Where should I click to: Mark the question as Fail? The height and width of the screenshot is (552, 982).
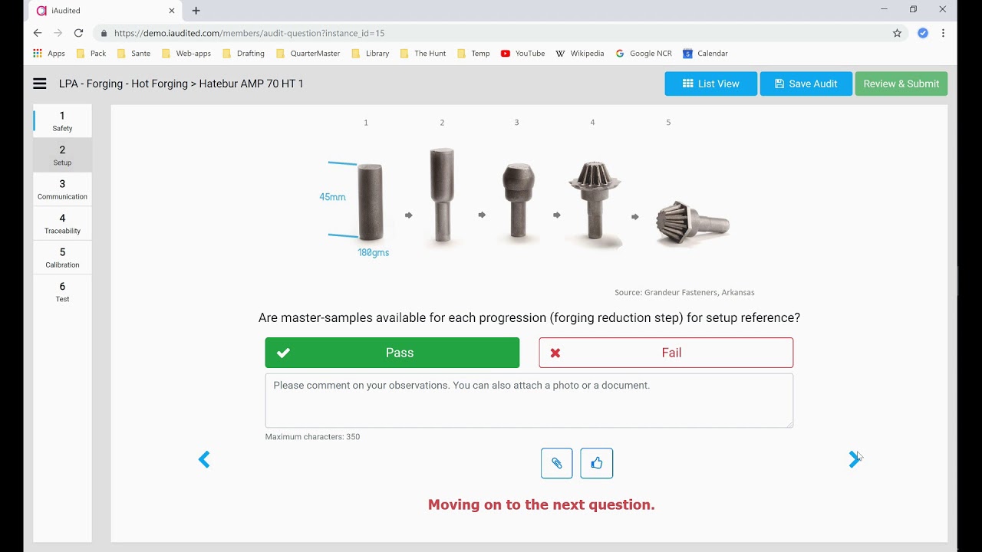[666, 353]
